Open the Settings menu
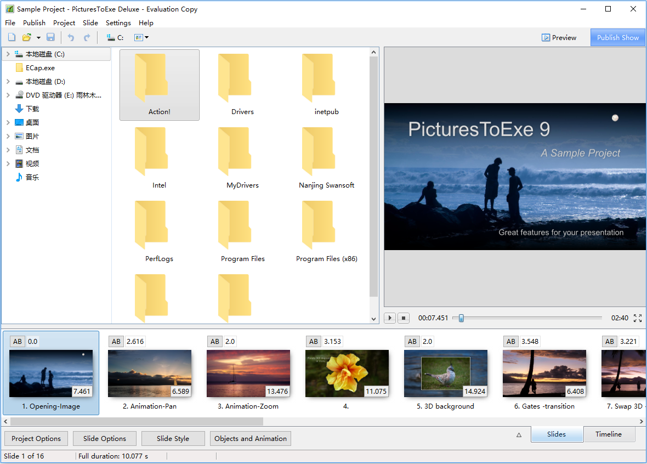Viewport: 647px width, 464px height. click(x=118, y=22)
